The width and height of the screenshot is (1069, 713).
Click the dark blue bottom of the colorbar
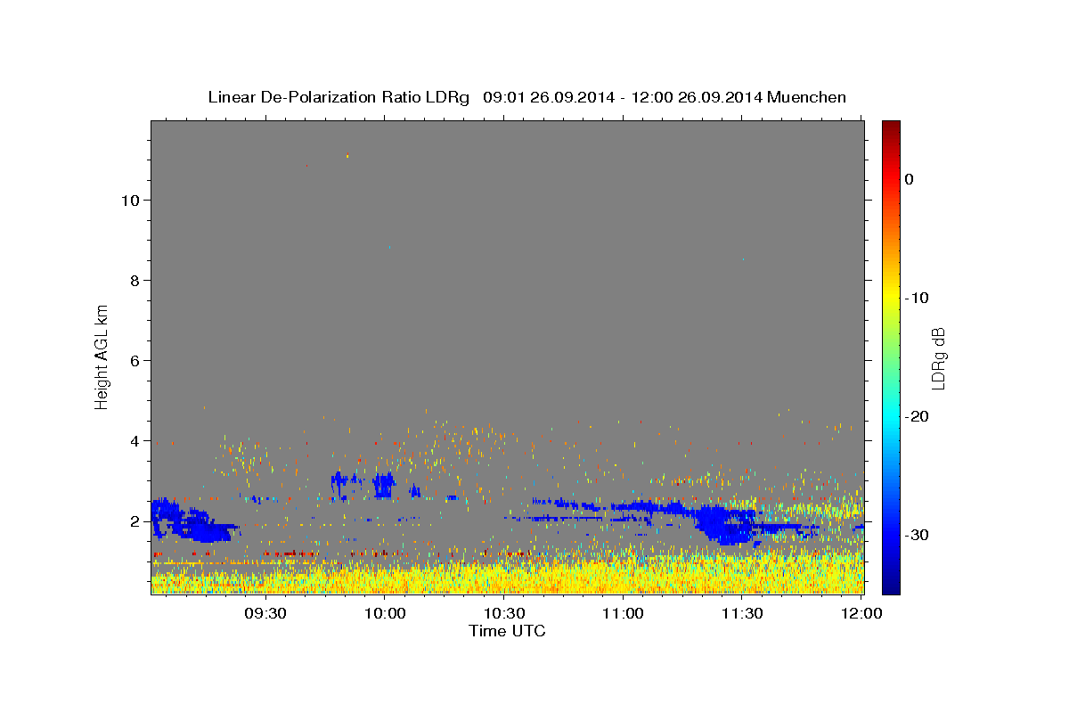tap(891, 586)
